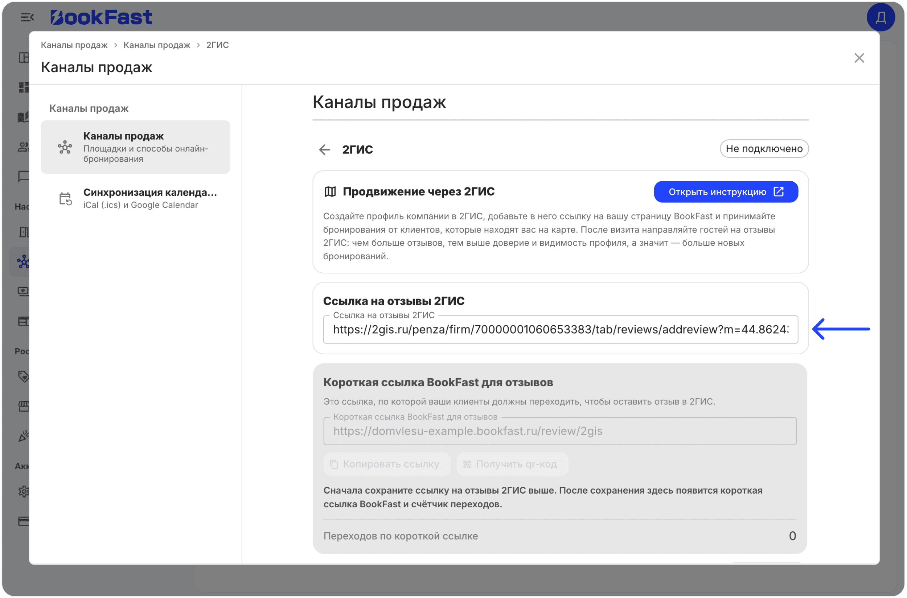Close the Каналы продаж dialog

coord(859,58)
